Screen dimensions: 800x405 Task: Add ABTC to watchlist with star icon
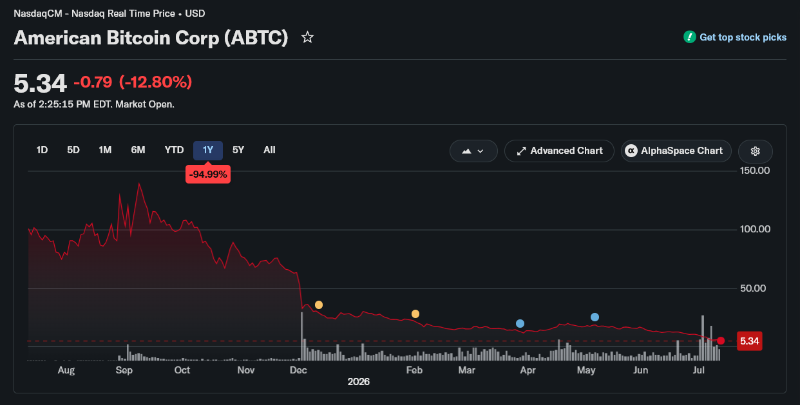308,37
